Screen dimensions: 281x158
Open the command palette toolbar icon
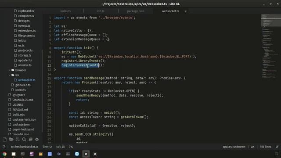30,140
